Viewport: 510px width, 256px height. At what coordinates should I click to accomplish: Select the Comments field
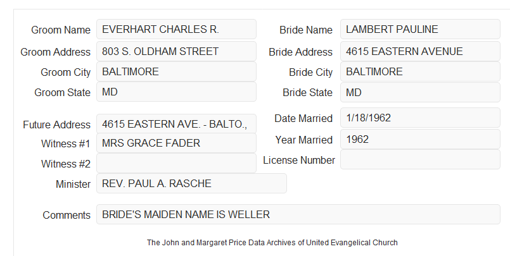(x=298, y=214)
